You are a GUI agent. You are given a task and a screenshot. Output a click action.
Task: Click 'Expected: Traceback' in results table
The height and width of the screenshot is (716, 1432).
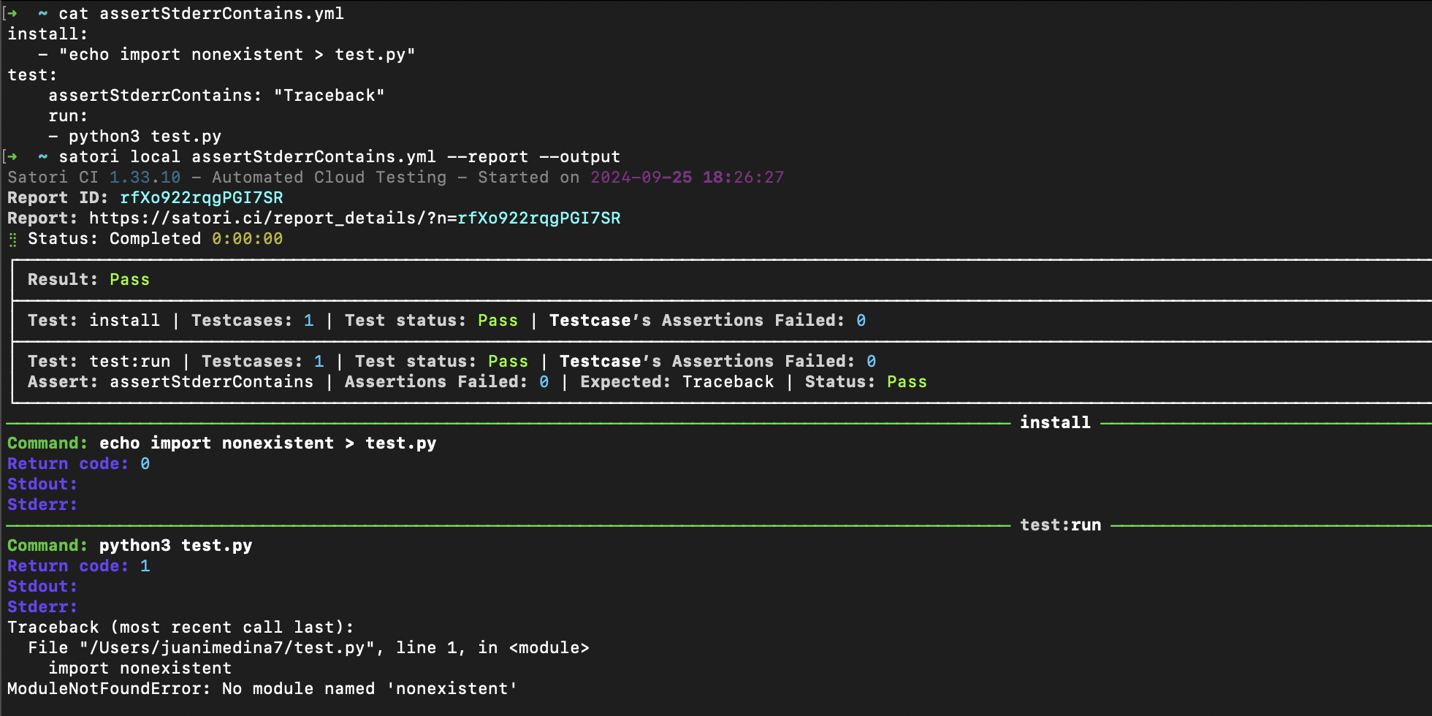[677, 382]
